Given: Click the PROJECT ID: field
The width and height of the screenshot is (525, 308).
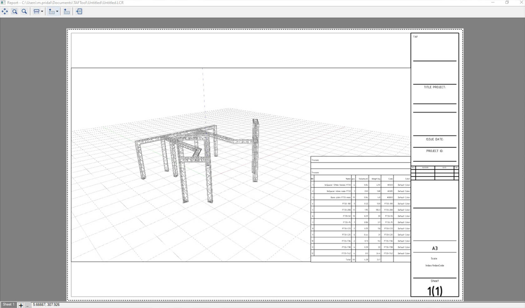Looking at the screenshot, I should tap(435, 151).
